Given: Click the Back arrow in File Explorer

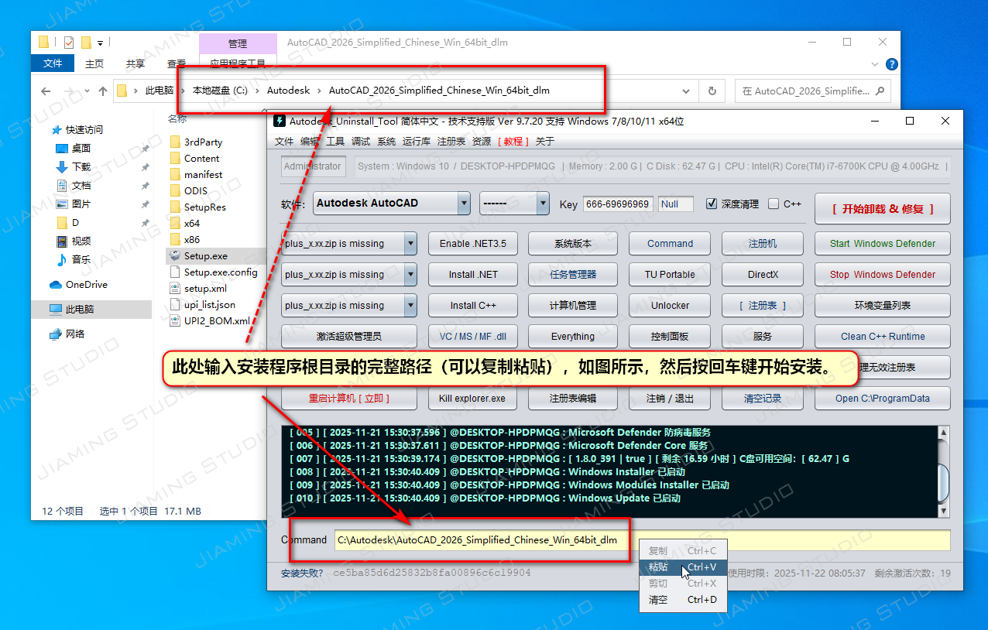Looking at the screenshot, I should coord(46,91).
